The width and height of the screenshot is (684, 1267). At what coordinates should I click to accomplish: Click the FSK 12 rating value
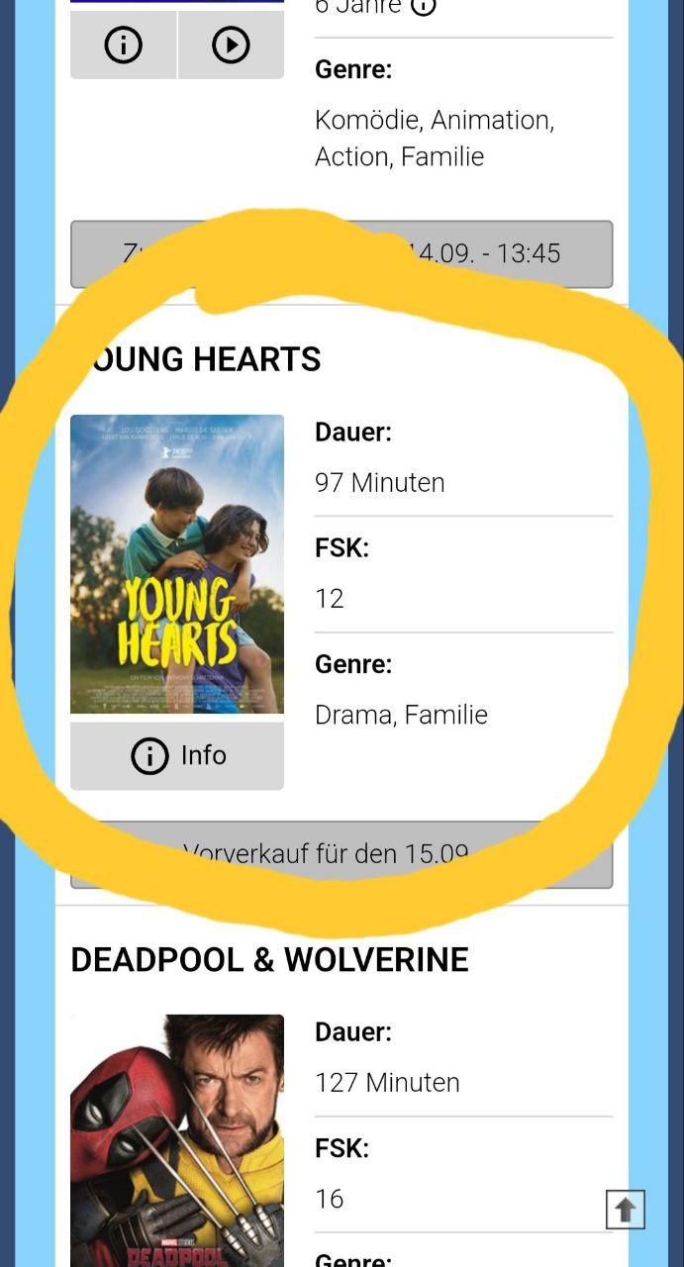click(x=330, y=599)
